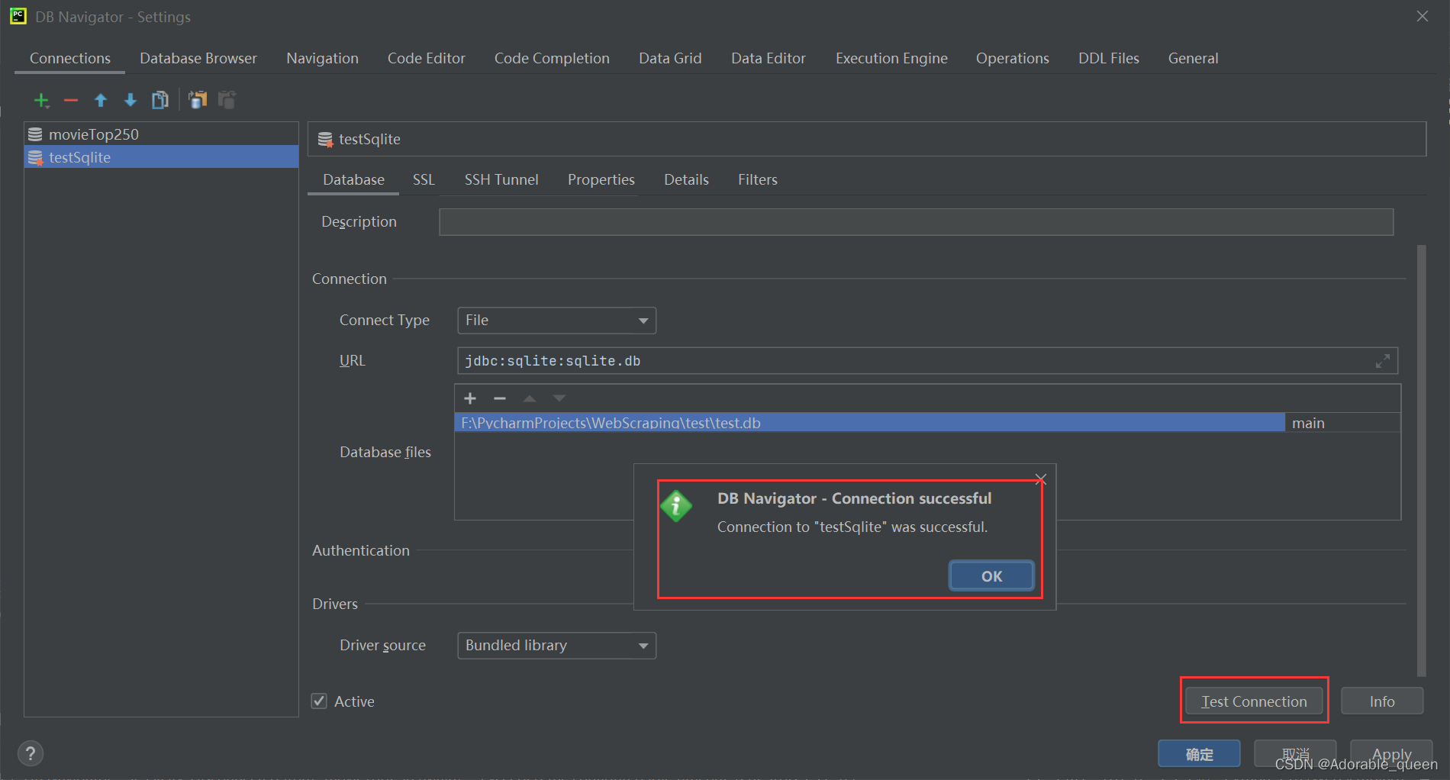Screen dimensions: 1450x780
Task: Click into the Description input field
Action: coord(916,222)
